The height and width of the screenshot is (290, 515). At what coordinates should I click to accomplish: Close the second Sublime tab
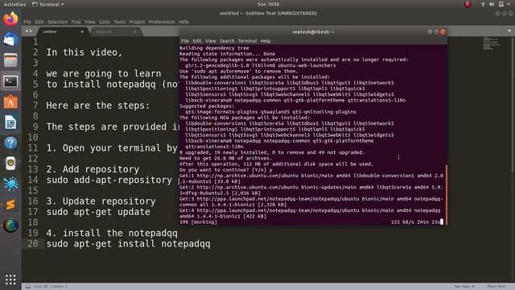point(134,31)
